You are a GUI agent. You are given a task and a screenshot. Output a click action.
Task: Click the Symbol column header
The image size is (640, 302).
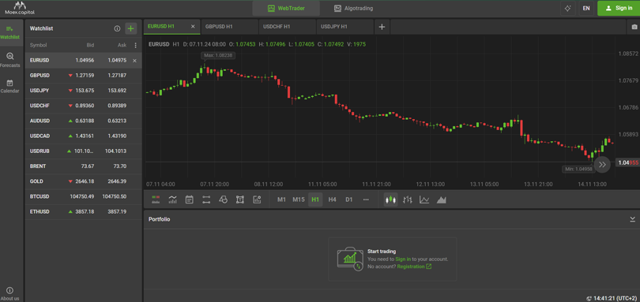click(x=39, y=45)
